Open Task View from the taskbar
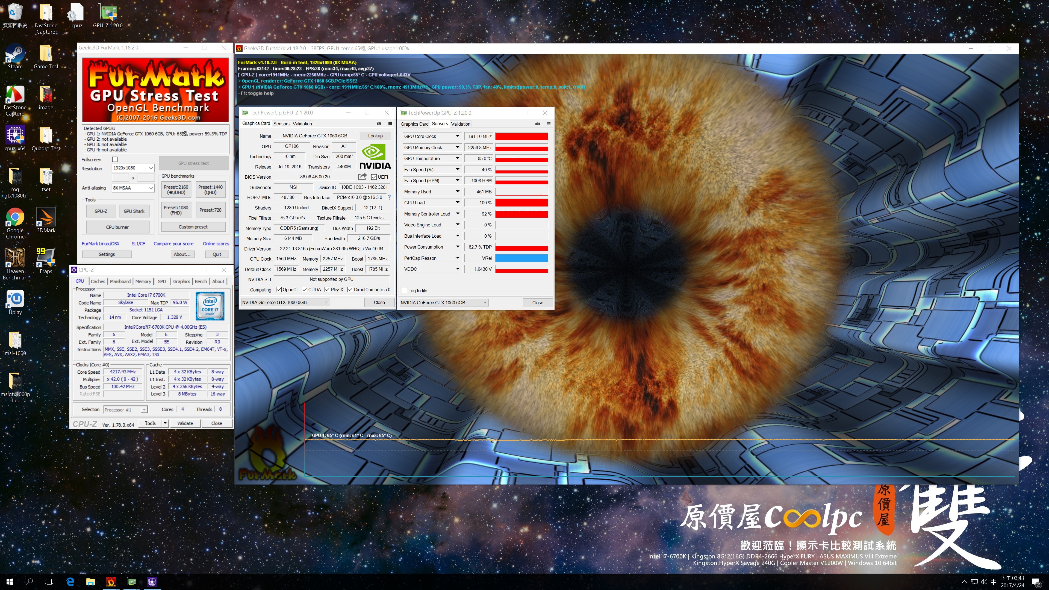 coord(49,582)
